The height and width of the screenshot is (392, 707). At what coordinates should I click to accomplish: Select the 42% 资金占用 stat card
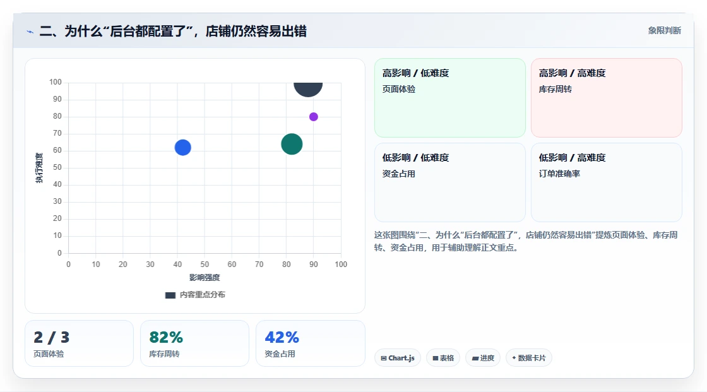(x=310, y=344)
